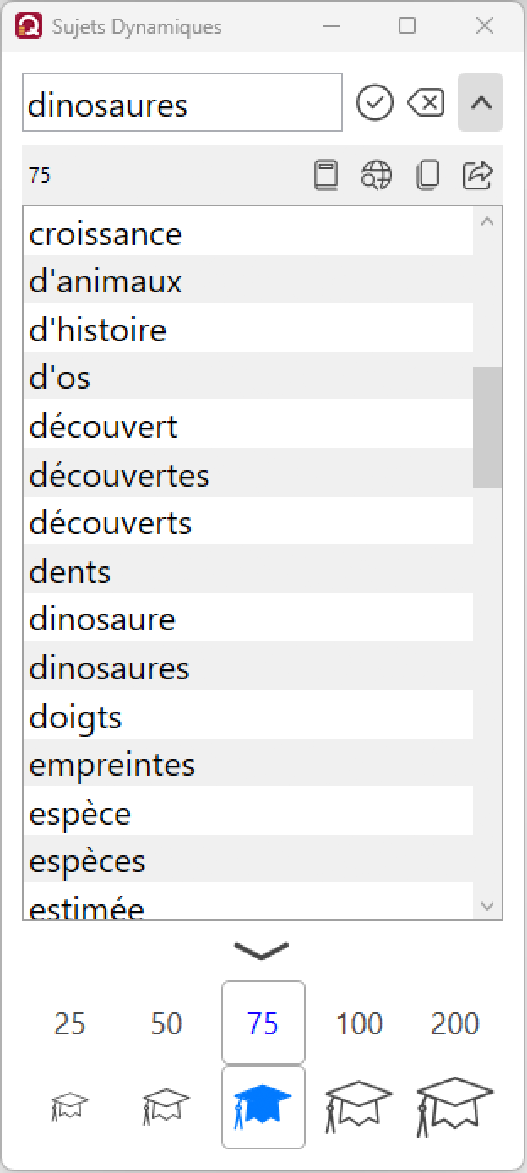Click the web search globe icon
527x1173 pixels.
click(x=377, y=175)
